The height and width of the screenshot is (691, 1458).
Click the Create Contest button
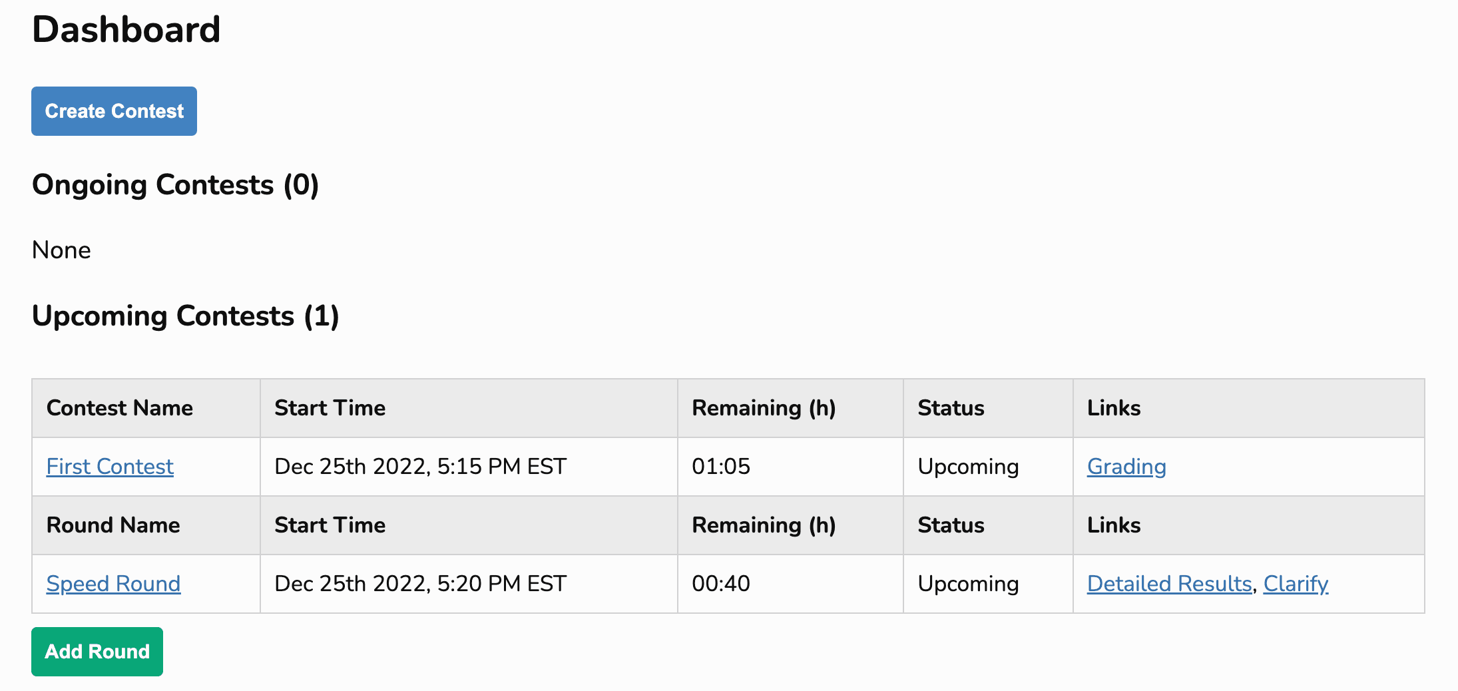(113, 111)
